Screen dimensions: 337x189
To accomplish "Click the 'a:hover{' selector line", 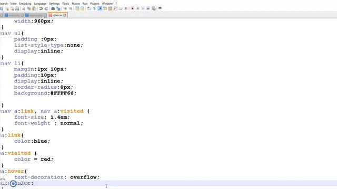I will point(14,171).
